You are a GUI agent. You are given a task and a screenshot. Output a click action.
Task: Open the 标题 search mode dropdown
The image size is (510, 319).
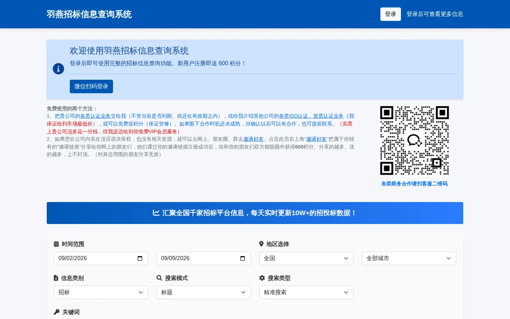pos(204,292)
